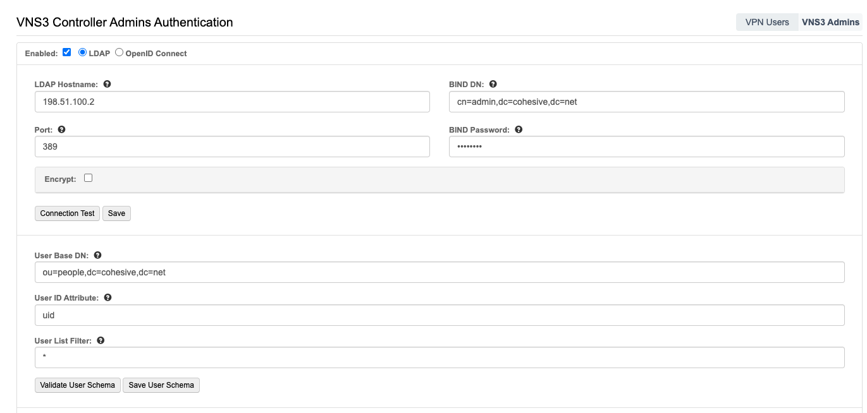
Task: Click the Connection Test button
Action: click(67, 213)
